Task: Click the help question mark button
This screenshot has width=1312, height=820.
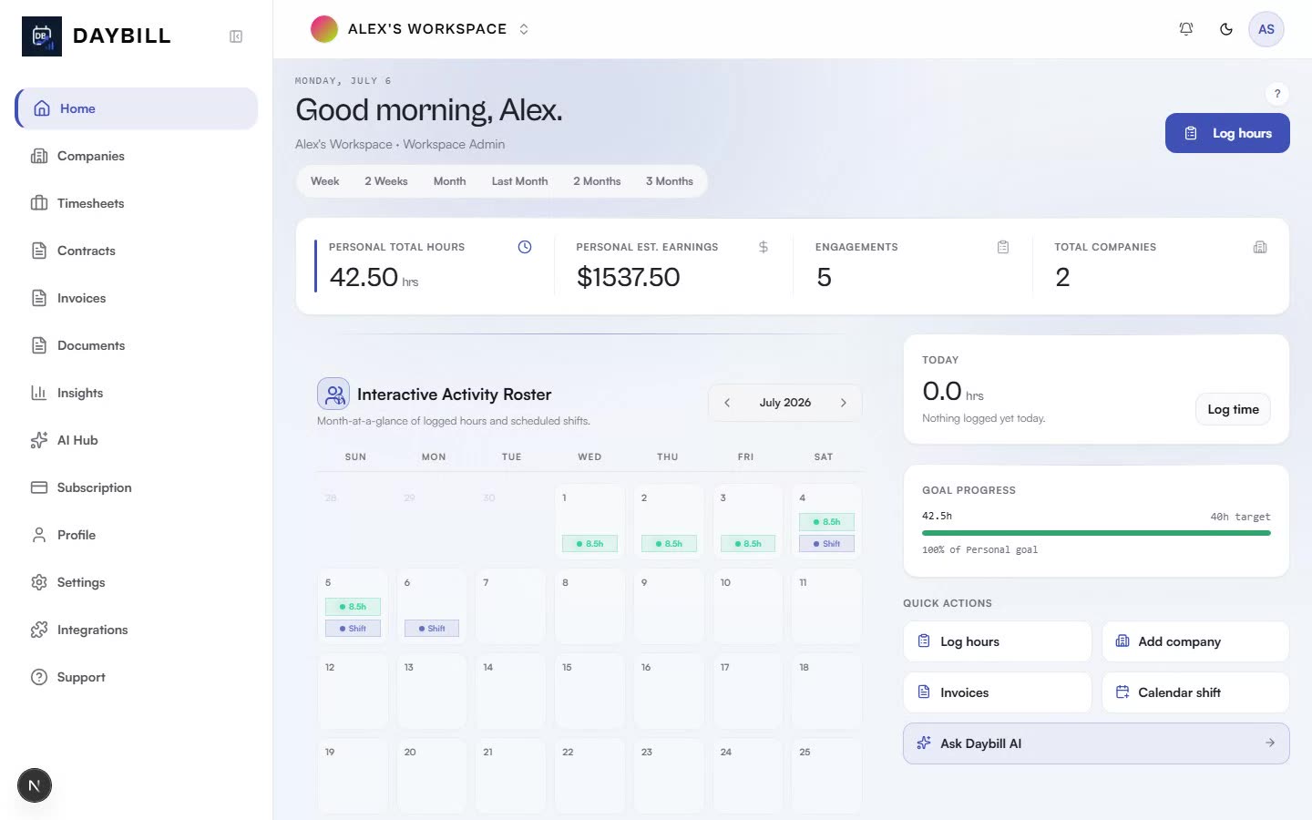Action: coord(1277,93)
